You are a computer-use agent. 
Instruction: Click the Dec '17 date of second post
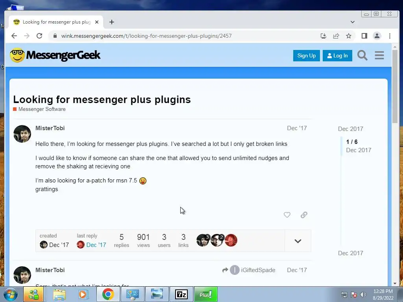pyautogui.click(x=297, y=270)
